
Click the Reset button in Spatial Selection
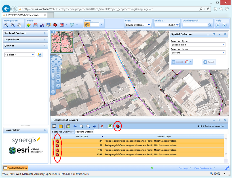click(209, 62)
